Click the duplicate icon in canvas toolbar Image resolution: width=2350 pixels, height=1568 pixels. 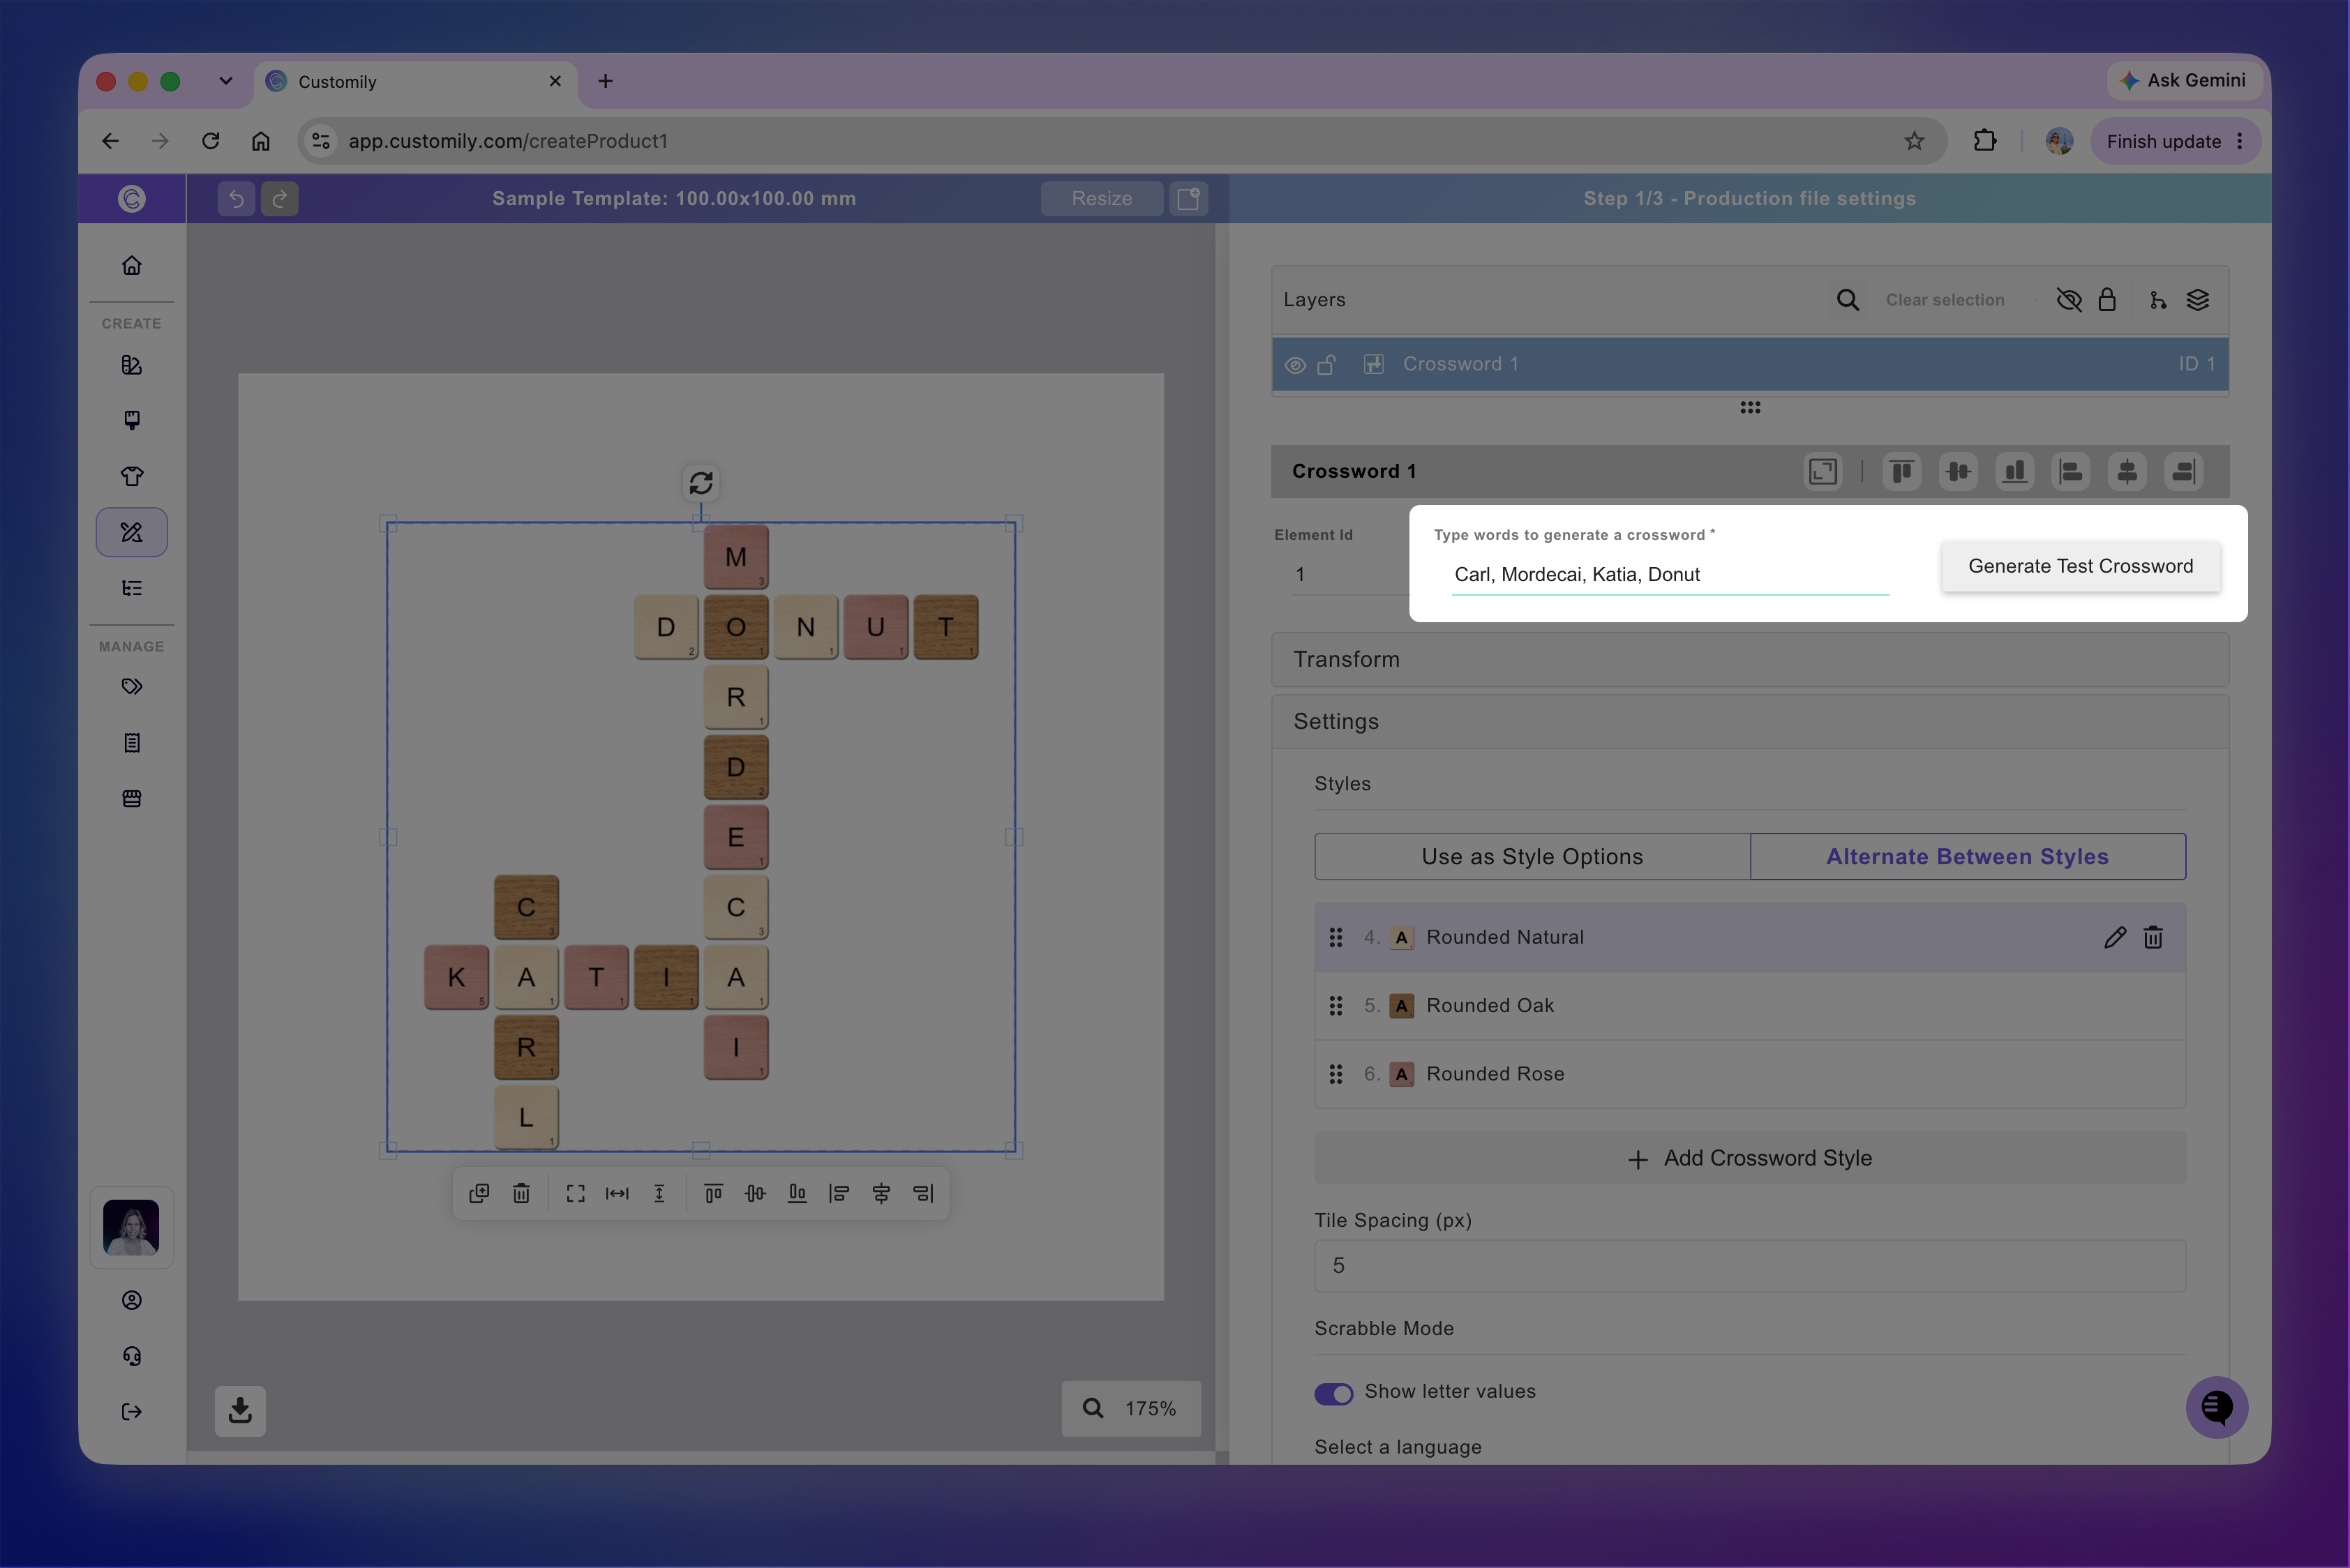479,1193
